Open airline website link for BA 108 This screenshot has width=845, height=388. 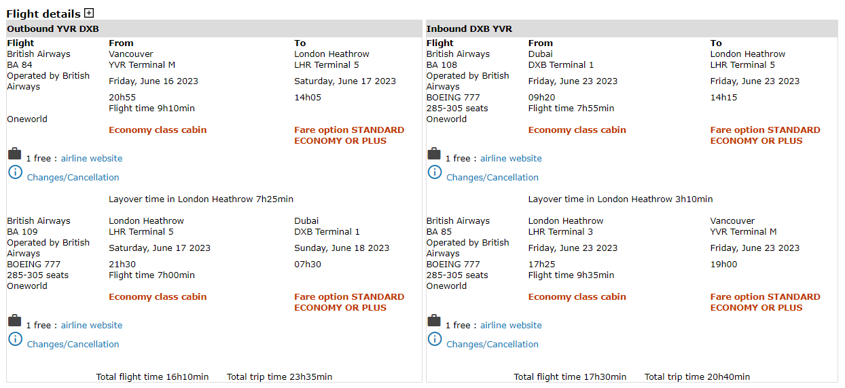point(511,158)
